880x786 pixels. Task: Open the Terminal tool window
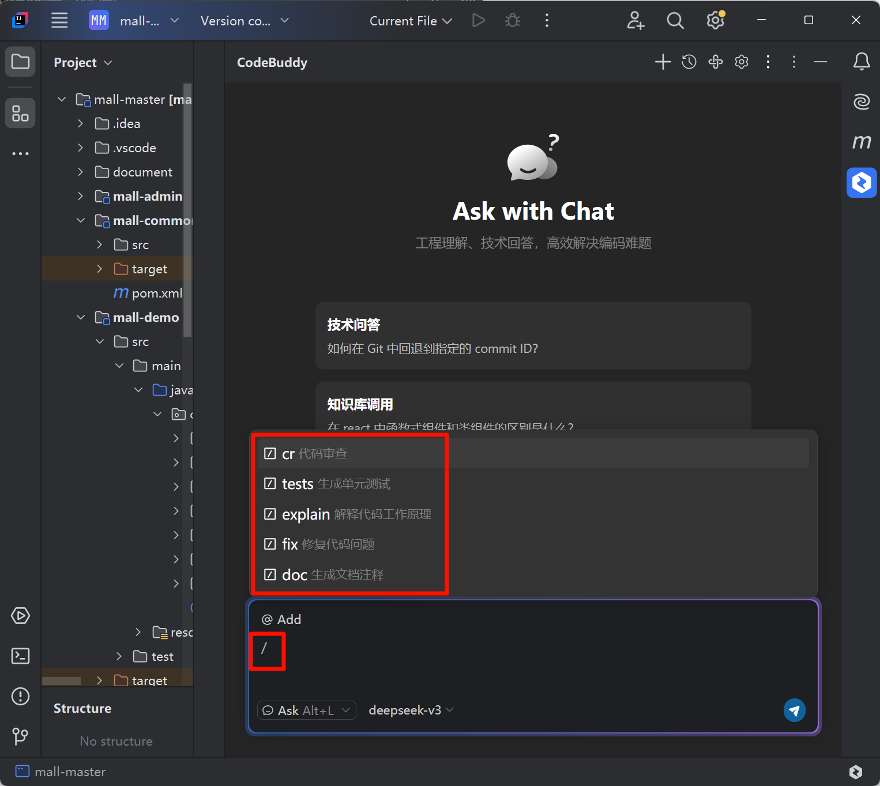coord(21,656)
